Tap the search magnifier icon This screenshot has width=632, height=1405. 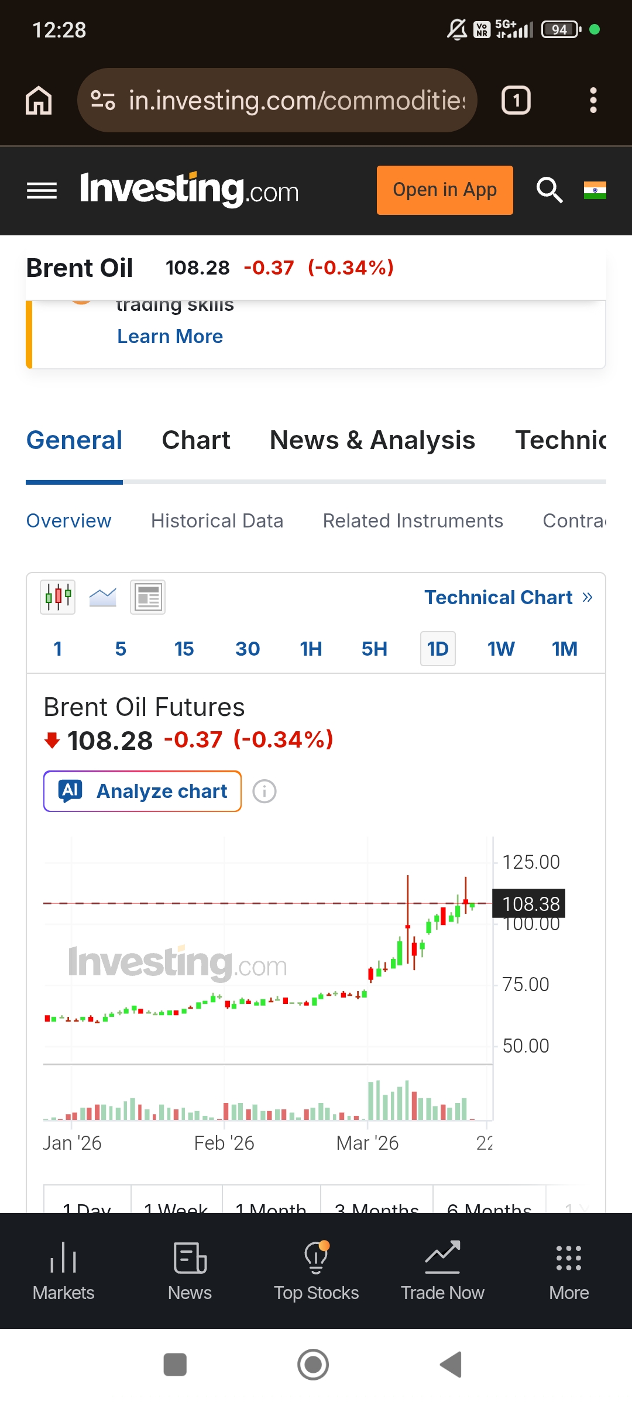549,190
